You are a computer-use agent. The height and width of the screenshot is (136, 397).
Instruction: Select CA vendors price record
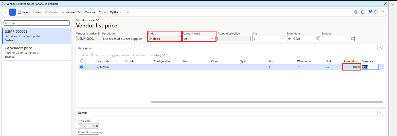pos(37,52)
